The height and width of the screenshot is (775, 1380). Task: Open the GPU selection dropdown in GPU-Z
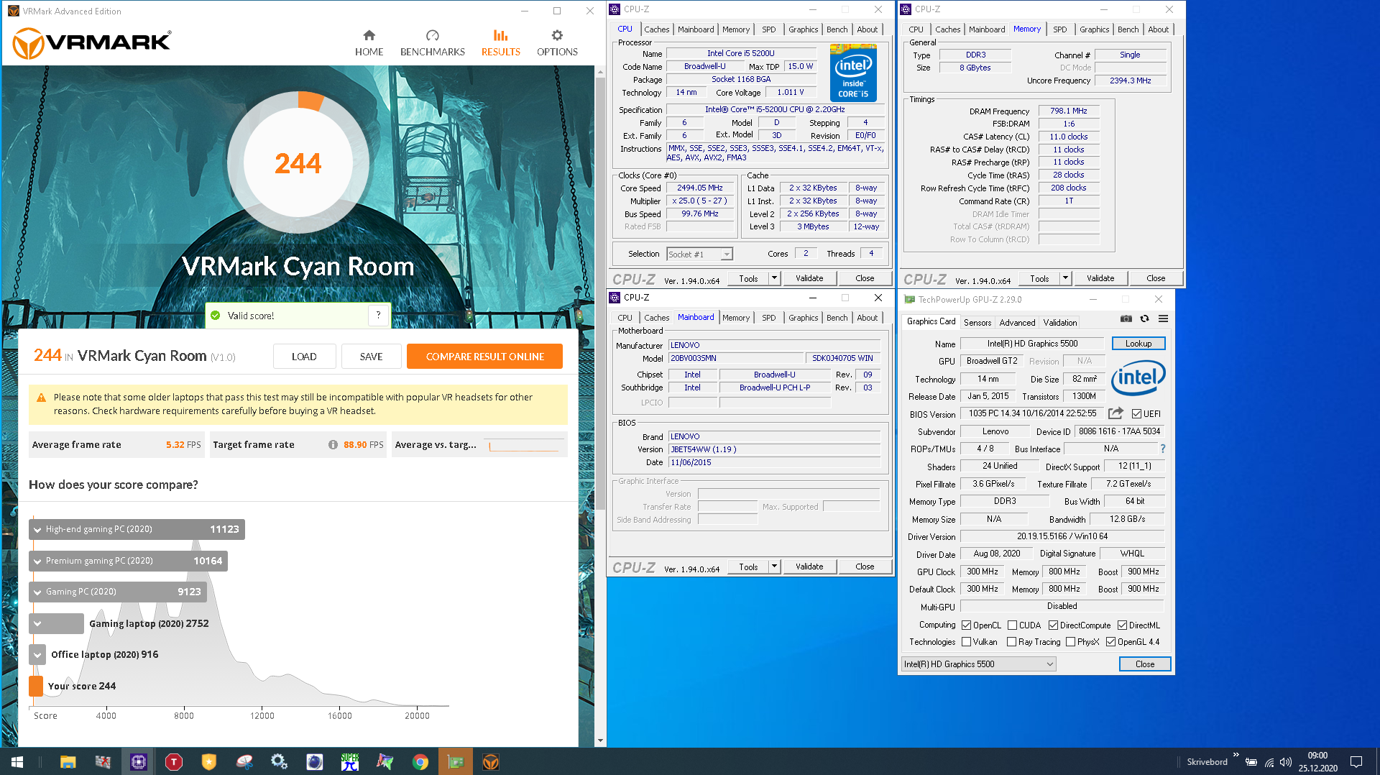pos(978,664)
